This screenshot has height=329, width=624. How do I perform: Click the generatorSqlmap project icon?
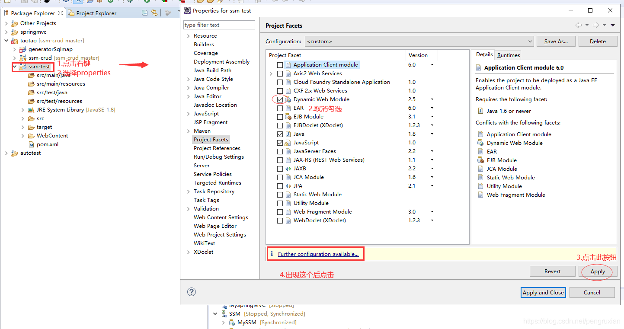(23, 49)
